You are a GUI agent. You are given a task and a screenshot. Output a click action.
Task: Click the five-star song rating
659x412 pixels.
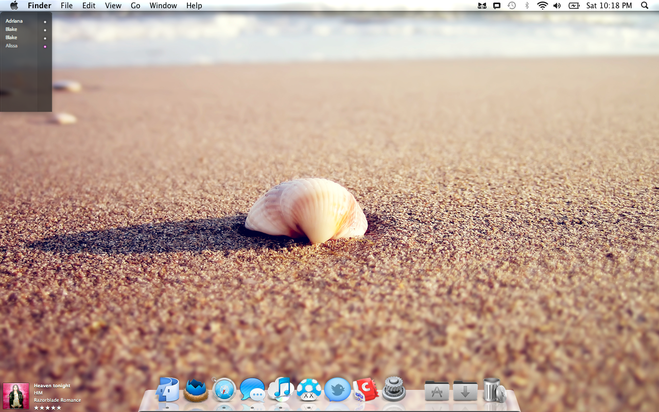click(x=48, y=408)
